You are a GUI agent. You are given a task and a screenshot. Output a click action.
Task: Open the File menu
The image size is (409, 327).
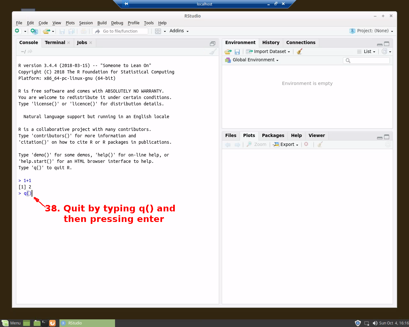(x=19, y=23)
